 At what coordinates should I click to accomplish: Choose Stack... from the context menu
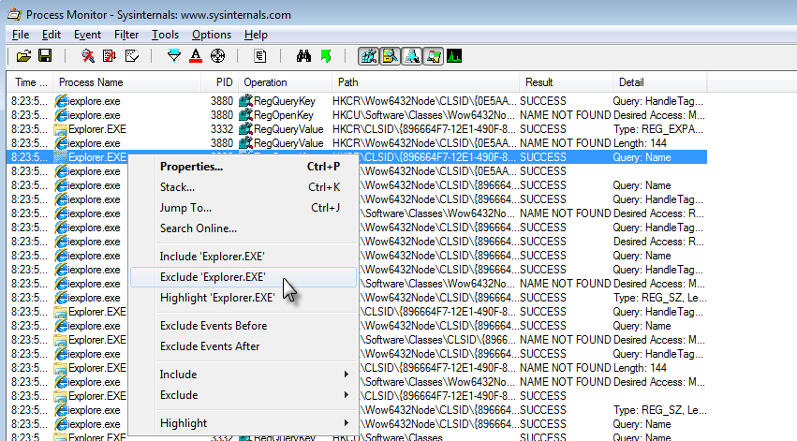[244, 187]
